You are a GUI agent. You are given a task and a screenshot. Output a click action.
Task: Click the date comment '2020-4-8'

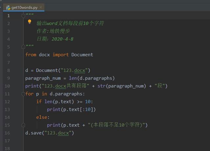(63, 39)
